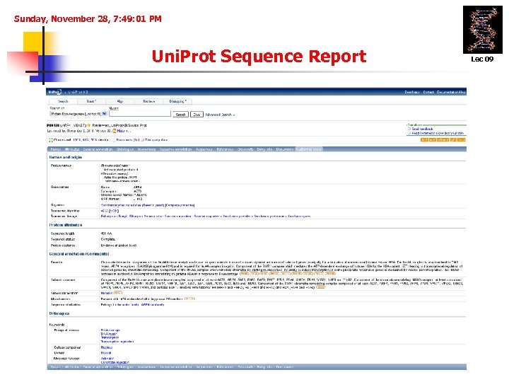The image size is (509, 382).
Task: Open the Search tab
Action: [x=63, y=101]
